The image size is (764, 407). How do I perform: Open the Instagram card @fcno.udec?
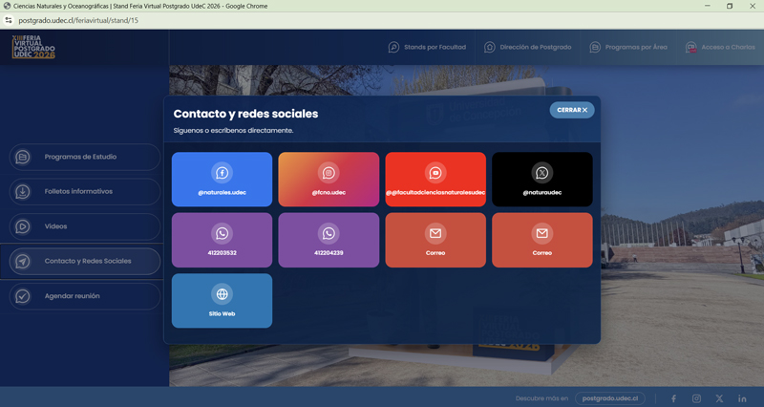coord(329,180)
